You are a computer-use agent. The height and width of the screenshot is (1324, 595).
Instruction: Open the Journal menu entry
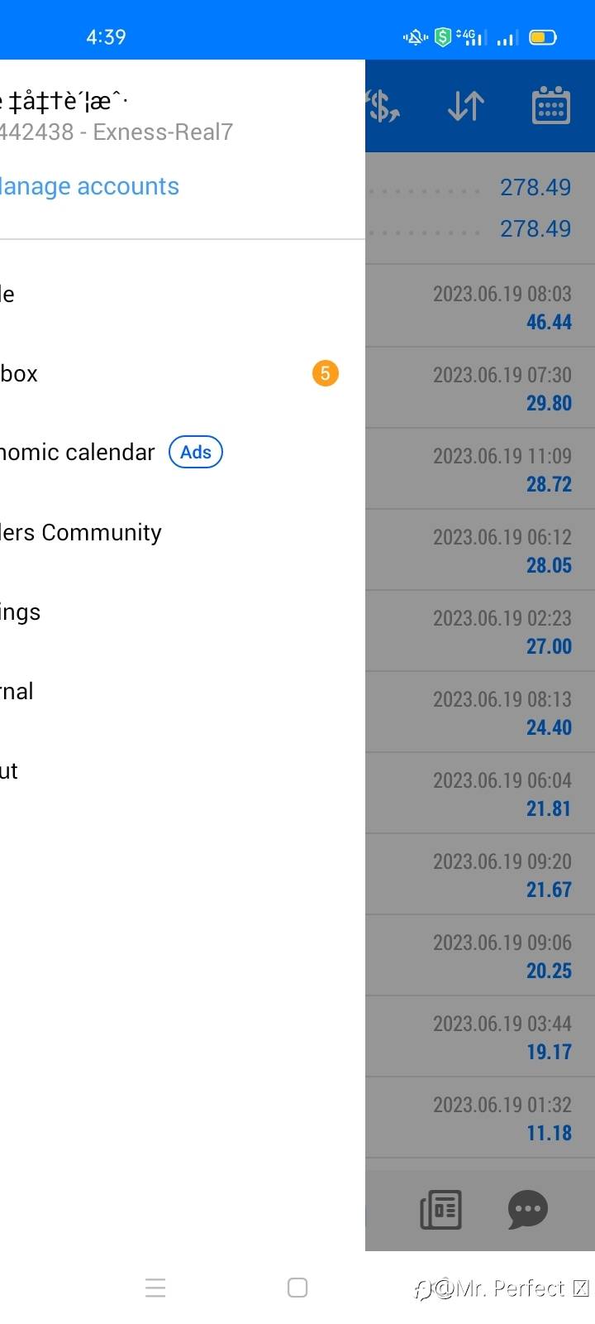(x=17, y=691)
